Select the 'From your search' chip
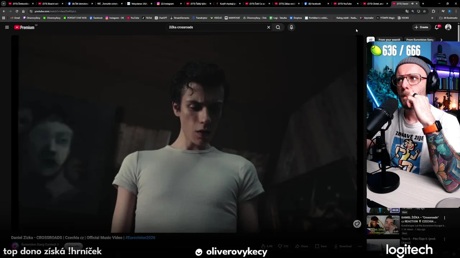This screenshot has height=258, width=460. click(389, 40)
